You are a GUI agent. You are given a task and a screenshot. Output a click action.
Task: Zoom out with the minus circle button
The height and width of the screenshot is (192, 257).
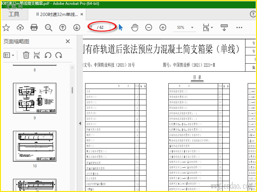149,28
